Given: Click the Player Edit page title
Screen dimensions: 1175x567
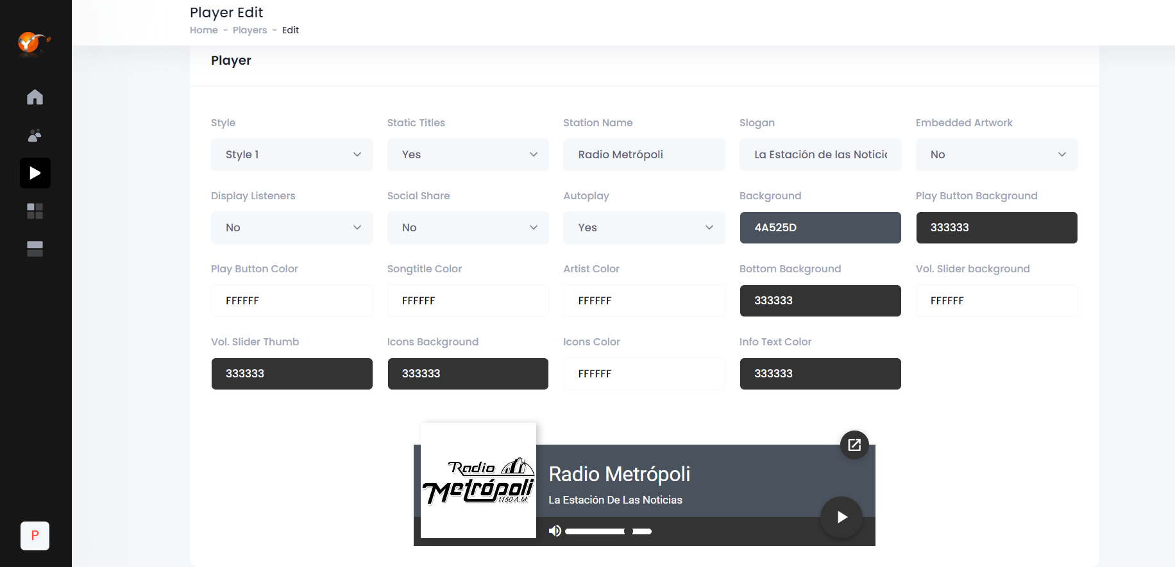Looking at the screenshot, I should click(226, 12).
